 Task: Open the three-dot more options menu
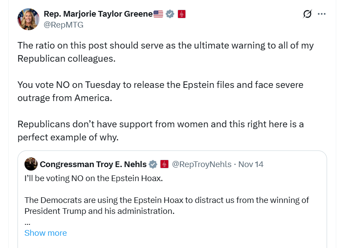tap(322, 14)
